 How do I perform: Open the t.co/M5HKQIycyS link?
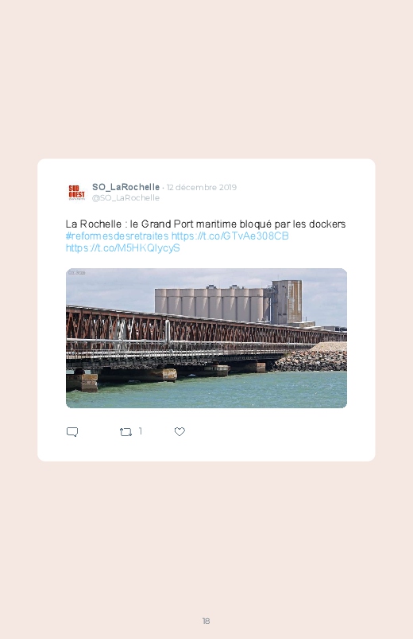(122, 248)
